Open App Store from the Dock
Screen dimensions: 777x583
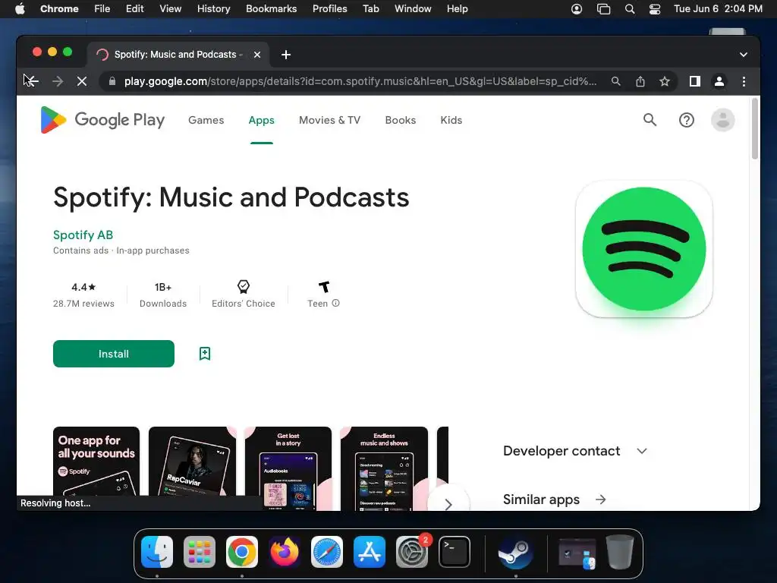click(370, 552)
